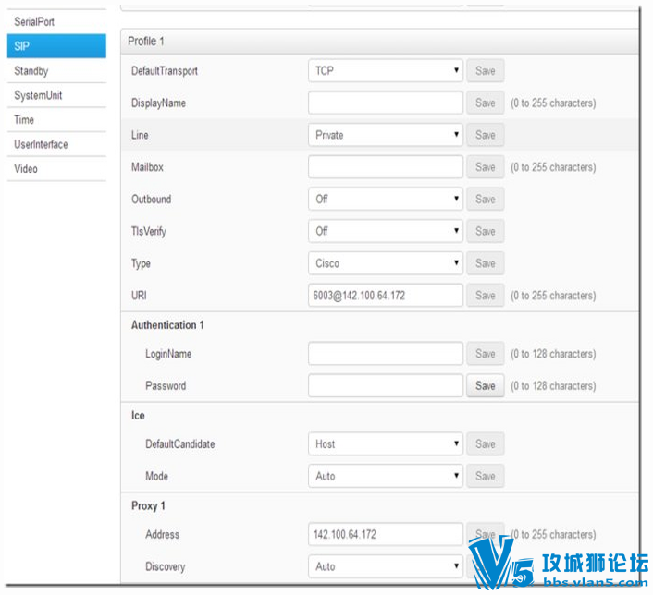Save the DefaultTransport setting
The image size is (653, 595).
click(486, 71)
